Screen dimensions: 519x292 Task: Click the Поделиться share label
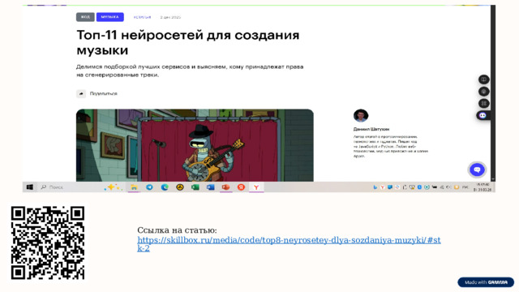click(x=104, y=94)
